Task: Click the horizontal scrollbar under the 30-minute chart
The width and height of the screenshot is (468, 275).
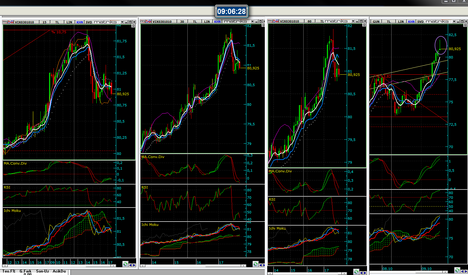Action: click(x=193, y=266)
